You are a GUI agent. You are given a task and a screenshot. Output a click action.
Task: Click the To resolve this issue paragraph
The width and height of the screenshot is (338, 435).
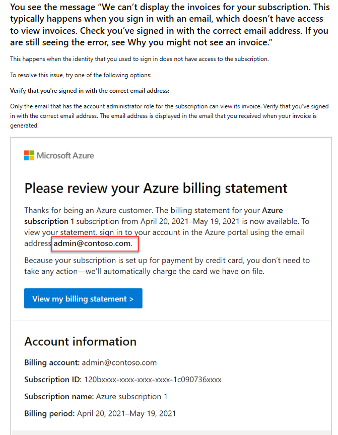pyautogui.click(x=81, y=75)
